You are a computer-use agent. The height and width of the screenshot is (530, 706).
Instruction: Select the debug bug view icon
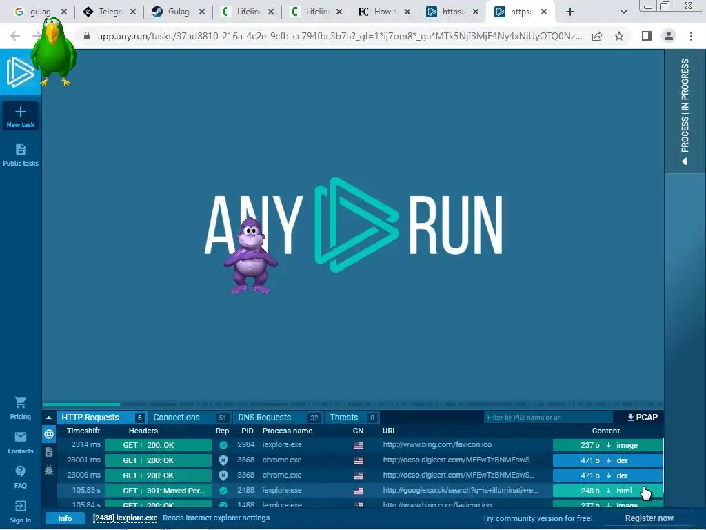pyautogui.click(x=49, y=470)
